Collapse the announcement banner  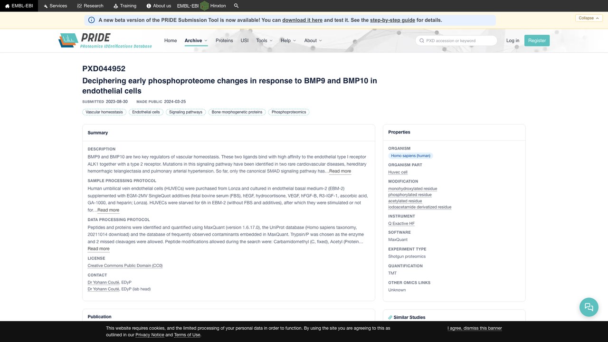coord(589,18)
